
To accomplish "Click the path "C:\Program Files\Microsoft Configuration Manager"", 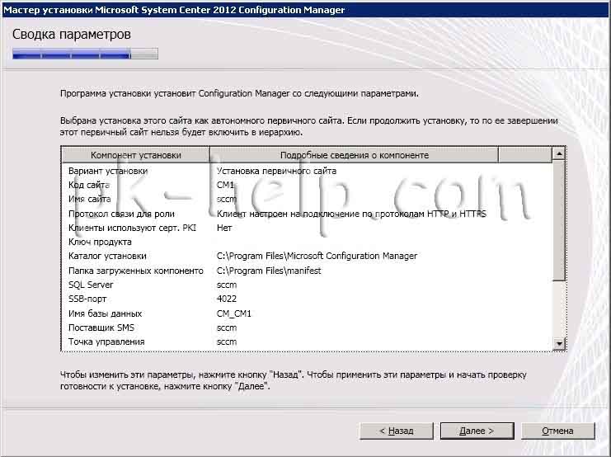I will click(x=317, y=257).
